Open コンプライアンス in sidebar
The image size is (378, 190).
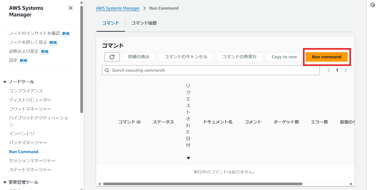(x=26, y=91)
